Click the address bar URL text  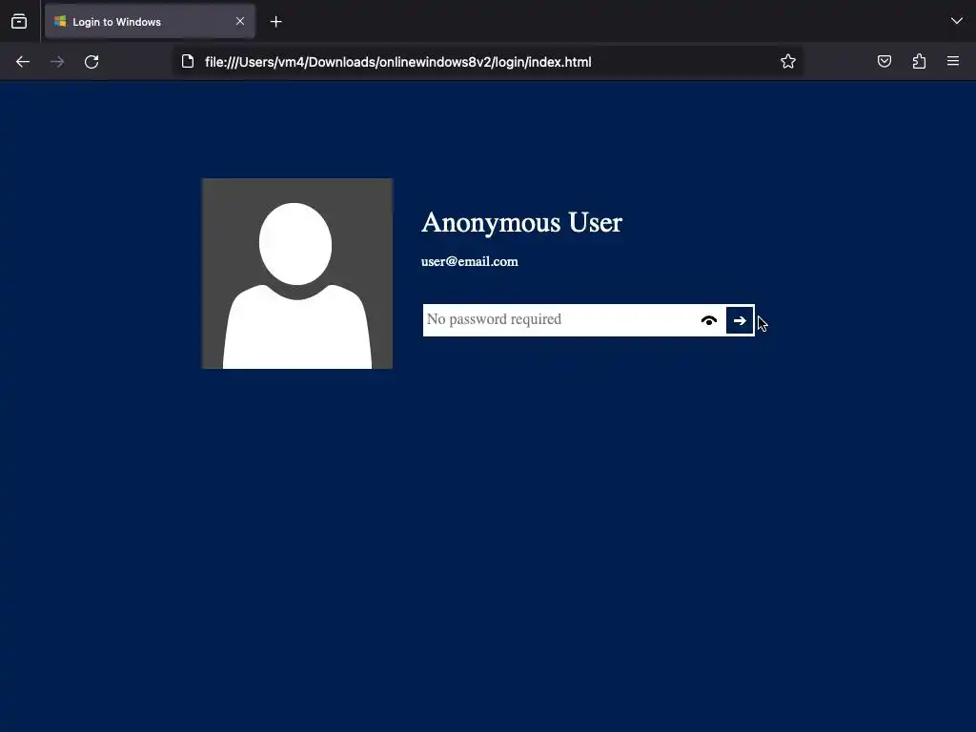(x=398, y=62)
